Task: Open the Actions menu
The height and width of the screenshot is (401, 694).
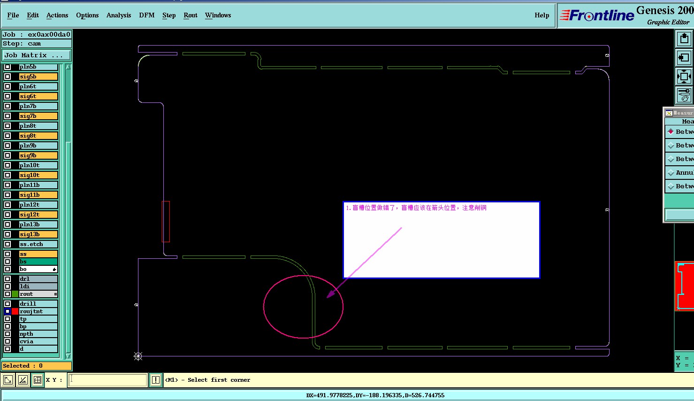Action: pos(57,15)
